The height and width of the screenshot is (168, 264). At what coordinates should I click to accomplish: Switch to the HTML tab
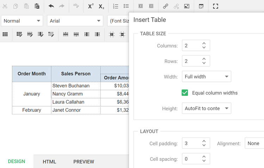pyautogui.click(x=49, y=162)
